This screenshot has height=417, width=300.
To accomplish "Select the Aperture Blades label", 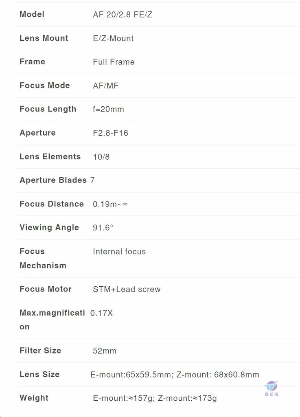I will click(x=53, y=180).
